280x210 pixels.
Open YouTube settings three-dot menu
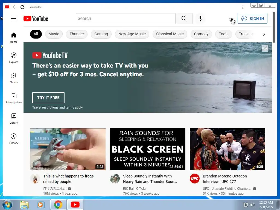[230, 19]
